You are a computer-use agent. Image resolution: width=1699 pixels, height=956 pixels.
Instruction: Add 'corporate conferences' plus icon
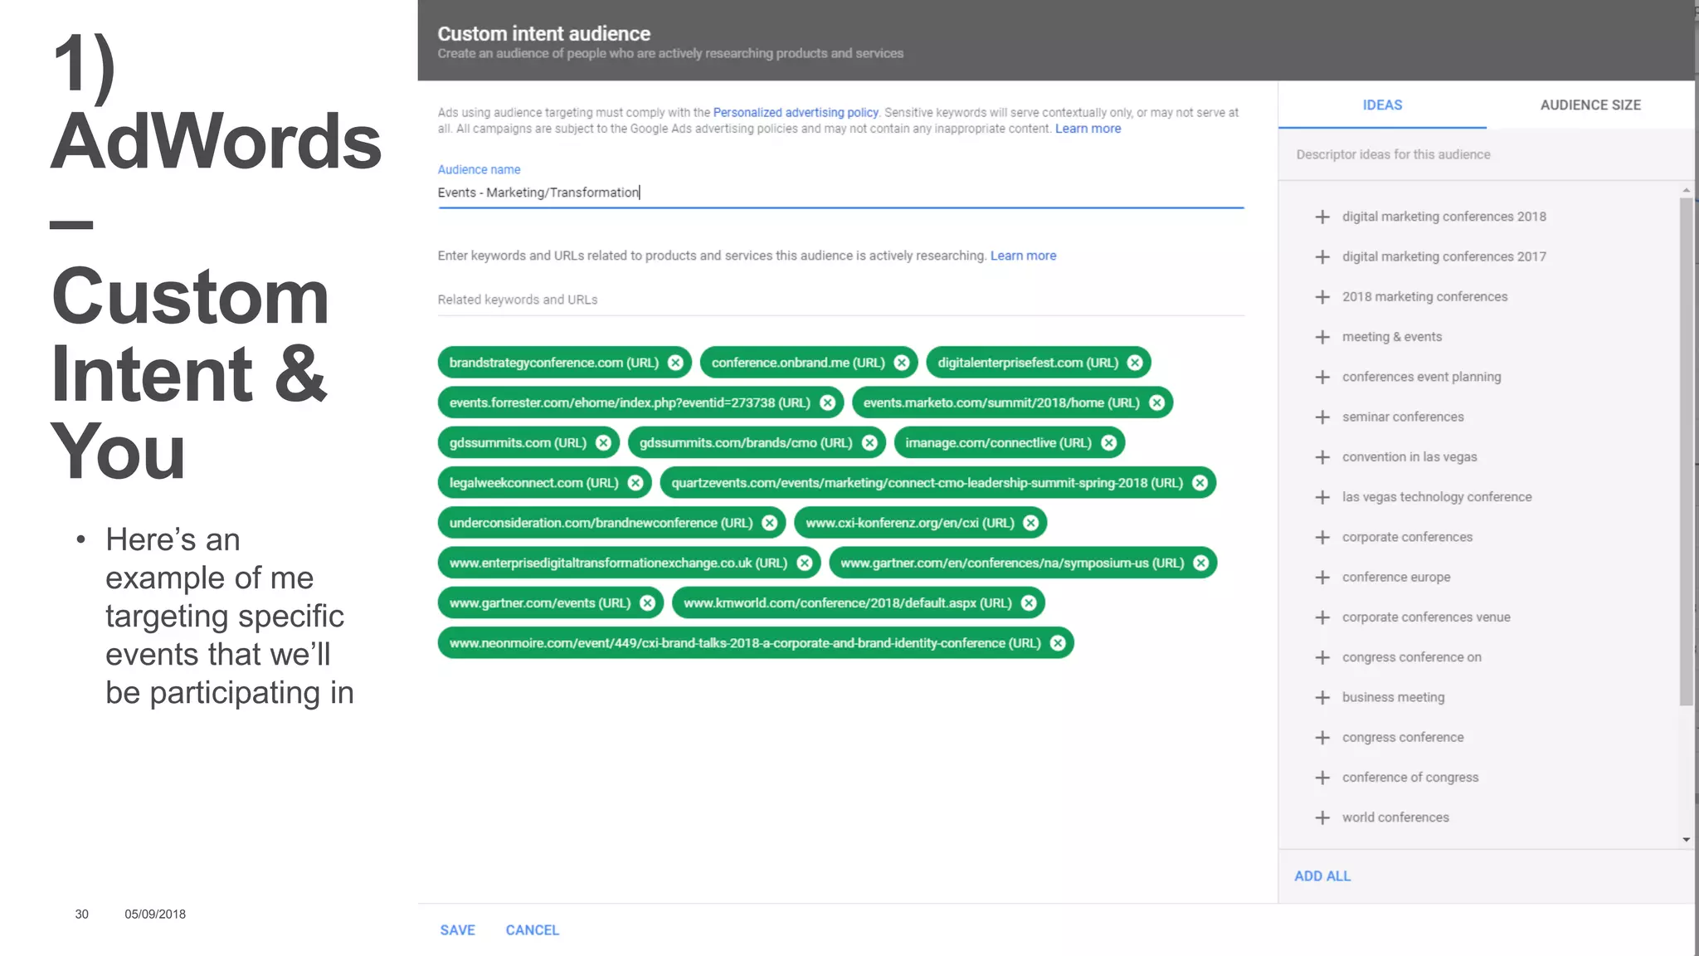[1322, 537]
